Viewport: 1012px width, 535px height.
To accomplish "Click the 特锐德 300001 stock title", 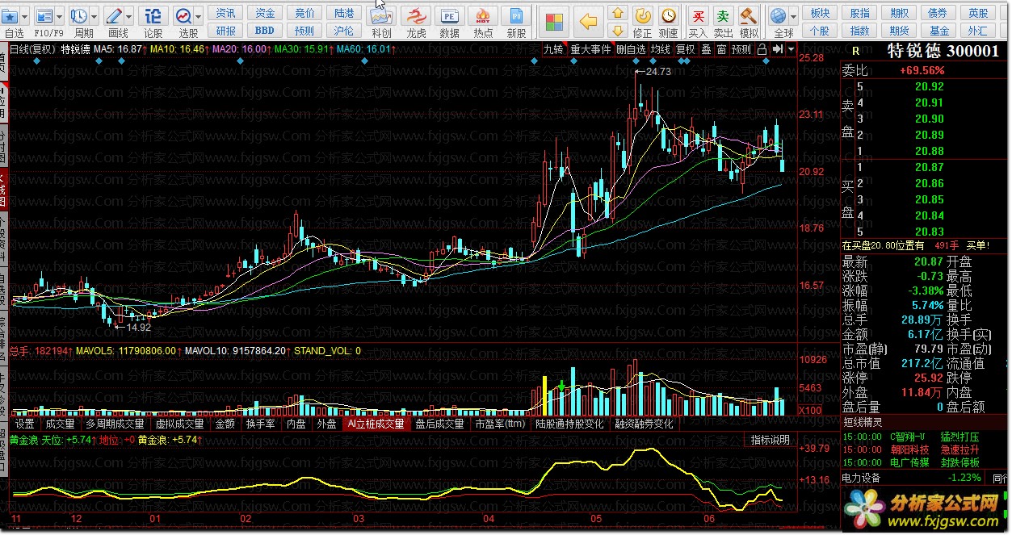I will coord(943,50).
